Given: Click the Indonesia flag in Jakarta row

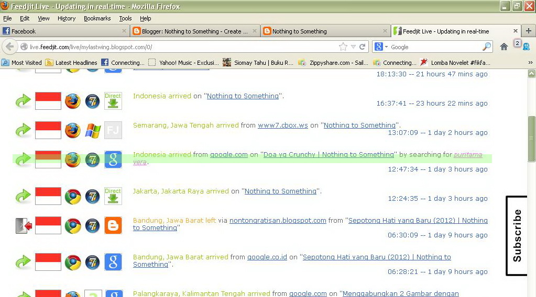Looking at the screenshot, I should click(48, 196).
